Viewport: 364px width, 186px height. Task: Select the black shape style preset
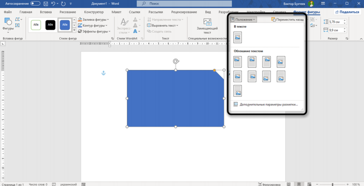pyautogui.click(x=50, y=25)
